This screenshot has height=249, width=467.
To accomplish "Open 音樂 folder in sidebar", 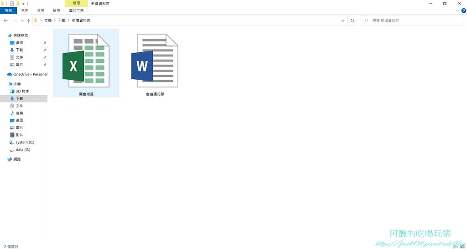I will (x=19, y=113).
